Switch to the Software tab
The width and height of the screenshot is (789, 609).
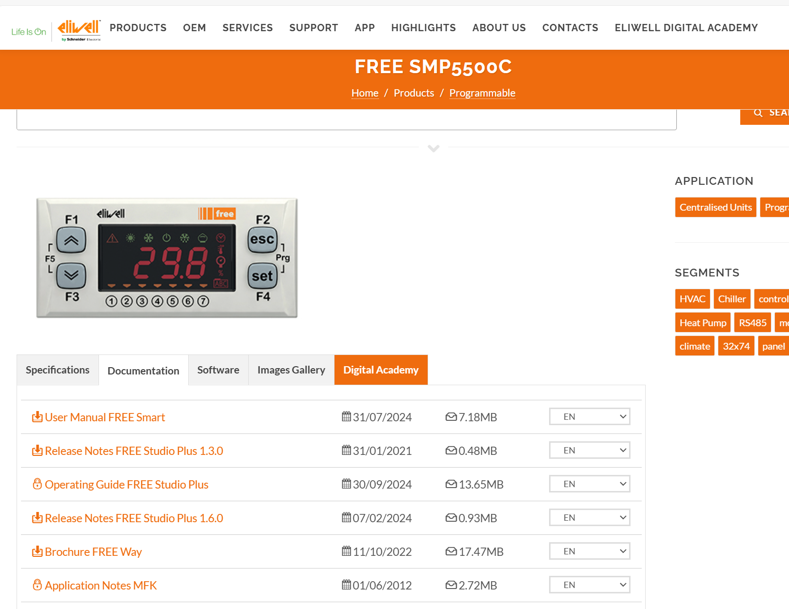(218, 370)
